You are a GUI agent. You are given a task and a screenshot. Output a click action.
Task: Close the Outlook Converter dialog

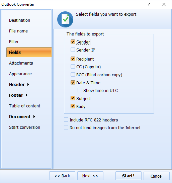tap(164, 4)
